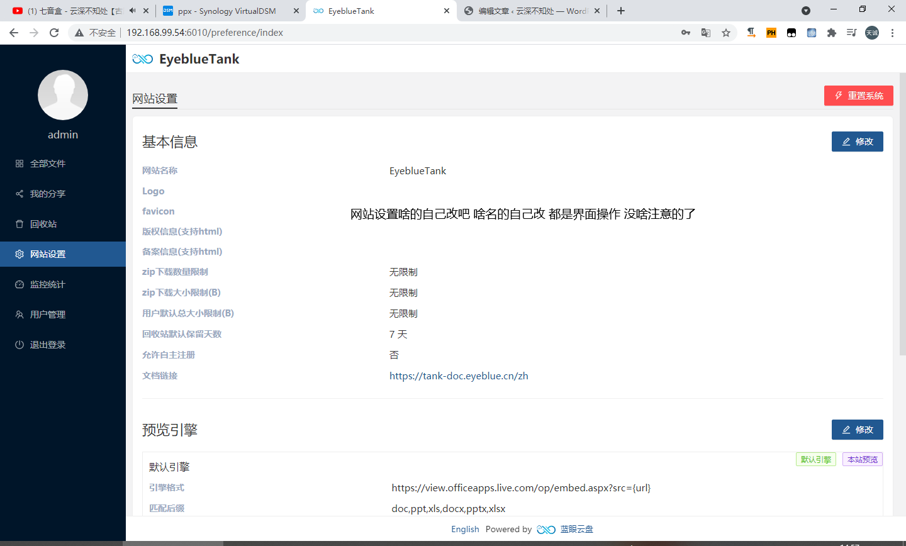
Task: Open the Chrome three-dot menu
Action: [893, 32]
